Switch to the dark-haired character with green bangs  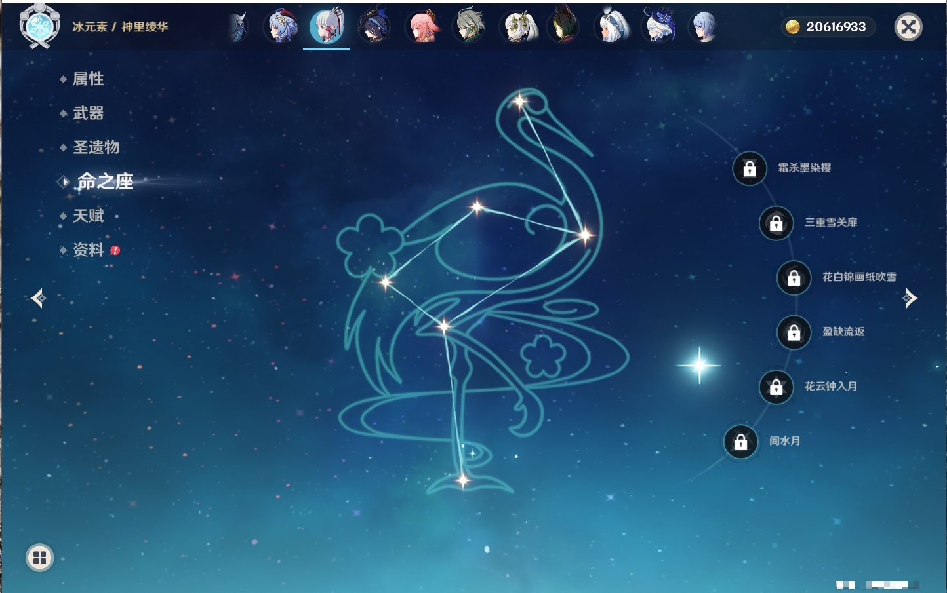(563, 28)
